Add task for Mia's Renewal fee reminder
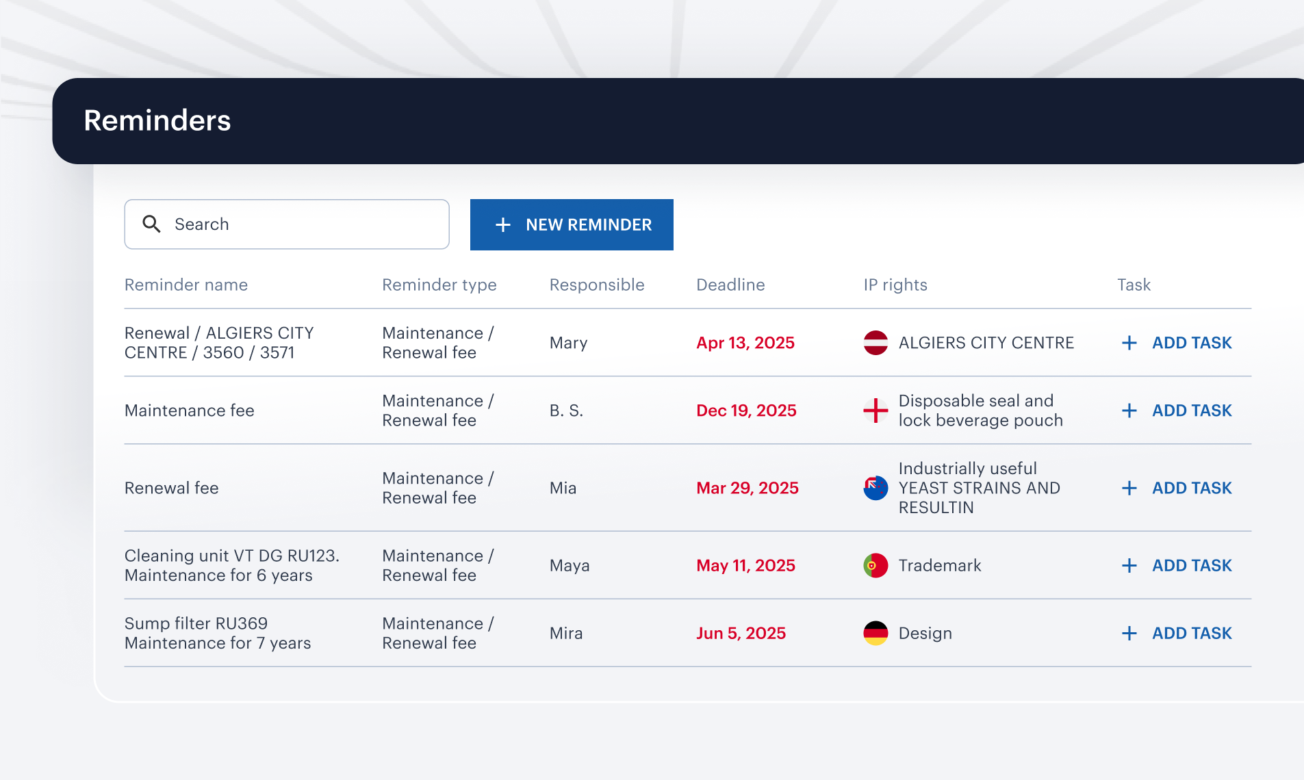Image resolution: width=1304 pixels, height=780 pixels. pos(1191,488)
